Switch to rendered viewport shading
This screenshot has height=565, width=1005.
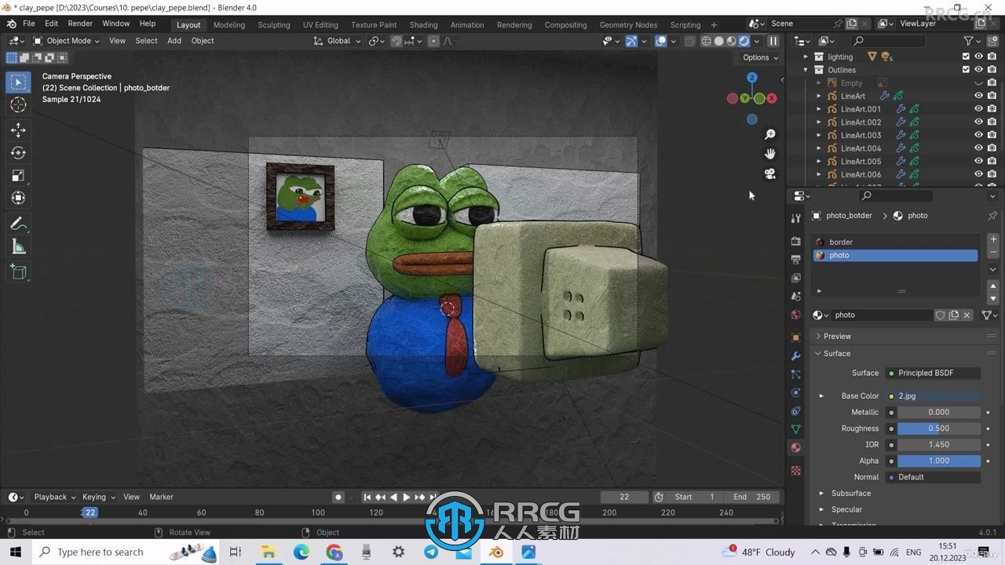click(x=744, y=41)
